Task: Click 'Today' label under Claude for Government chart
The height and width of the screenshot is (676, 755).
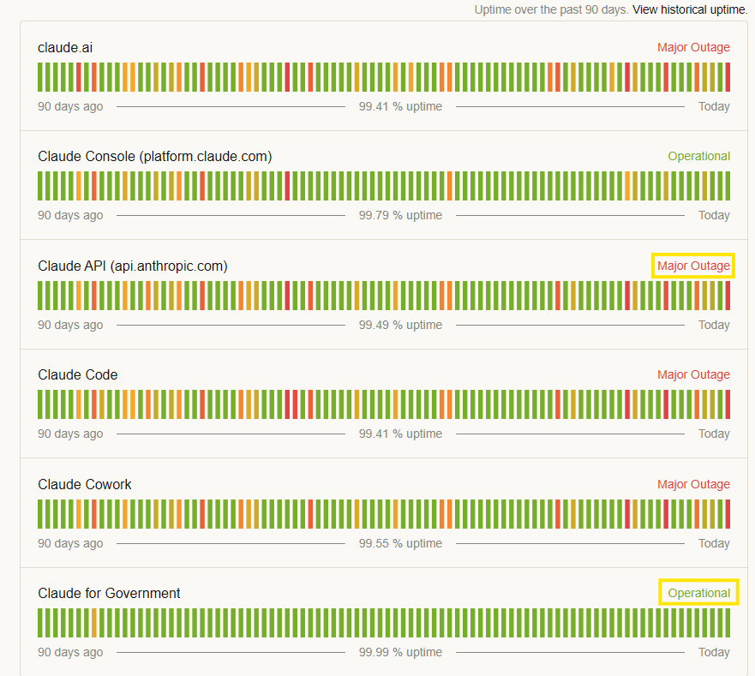Action: coord(714,652)
